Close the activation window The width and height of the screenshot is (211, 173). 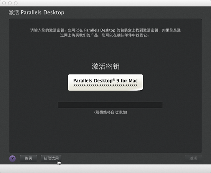(4, 3)
